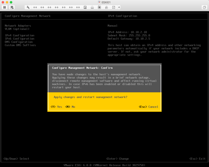
Task: Select Network Adapters menu entry
Action: [x=18, y=26]
